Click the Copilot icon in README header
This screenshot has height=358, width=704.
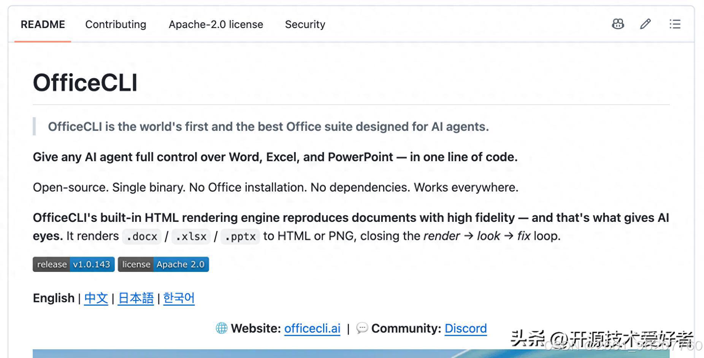click(618, 24)
